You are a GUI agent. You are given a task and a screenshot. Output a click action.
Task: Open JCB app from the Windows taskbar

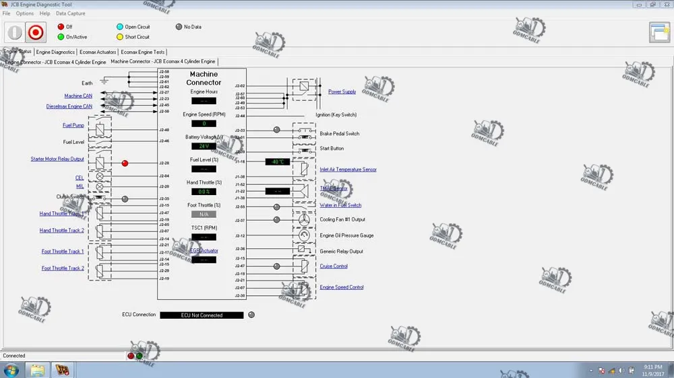click(x=62, y=370)
